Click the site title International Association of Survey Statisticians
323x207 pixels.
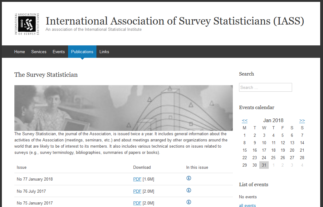coord(175,21)
